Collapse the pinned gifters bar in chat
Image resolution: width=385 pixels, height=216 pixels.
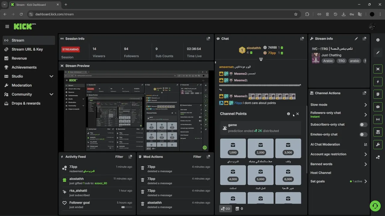click(x=261, y=59)
